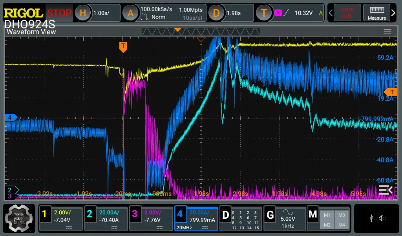Screen dimensions: 402x236
Task: Open the Math M panel
Action: tap(313, 214)
